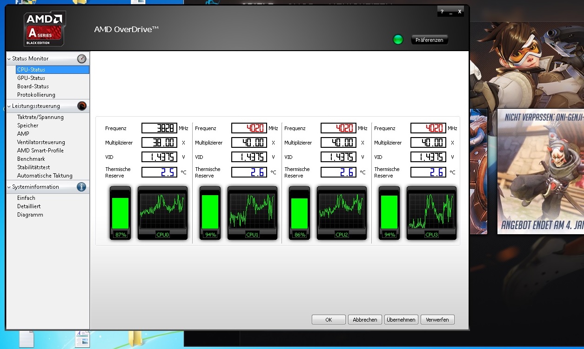
Task: Click the CPU1 usage graph
Action: (252, 213)
